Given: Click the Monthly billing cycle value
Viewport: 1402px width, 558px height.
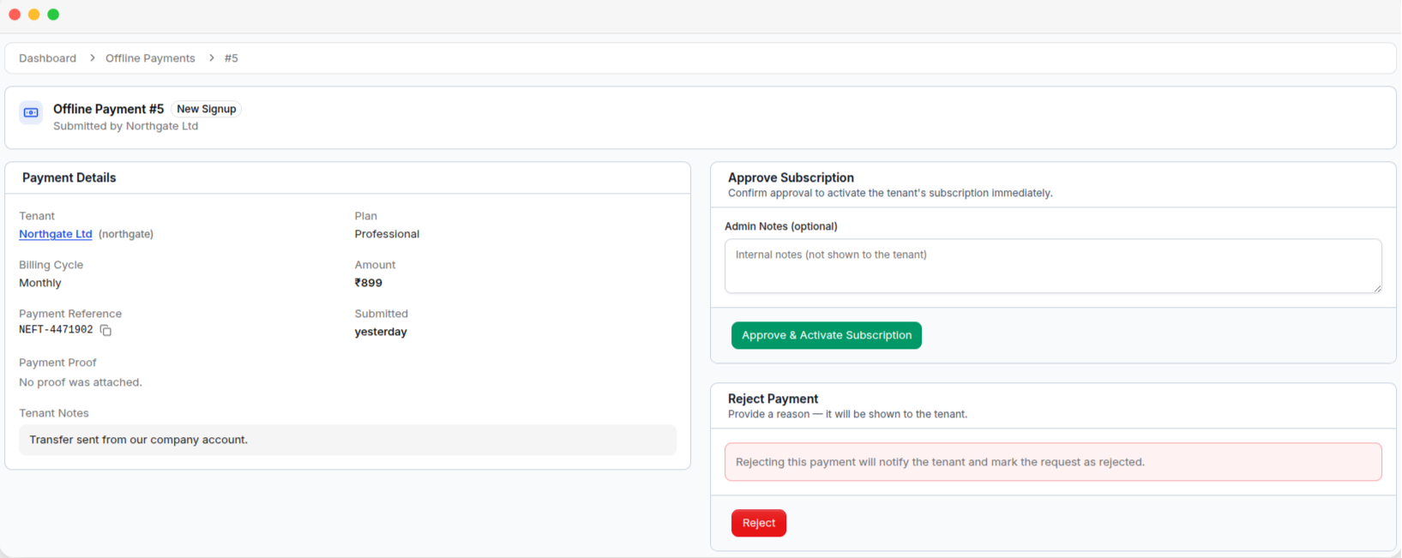Looking at the screenshot, I should coord(40,283).
